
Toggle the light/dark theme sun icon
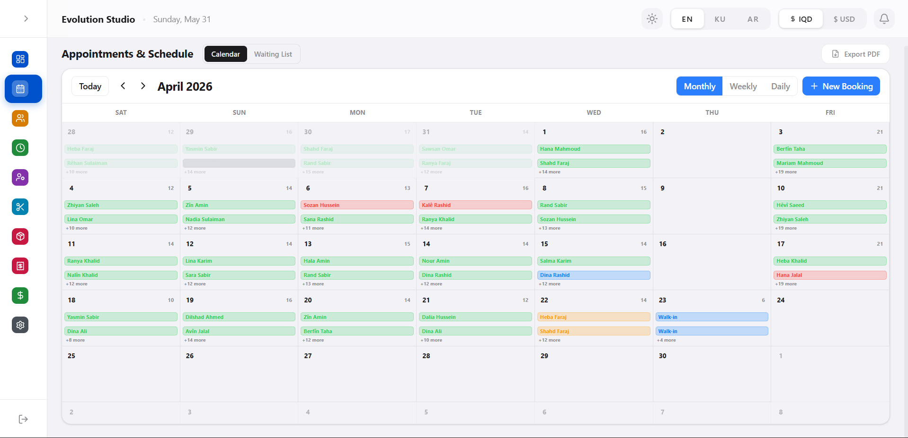tap(652, 19)
